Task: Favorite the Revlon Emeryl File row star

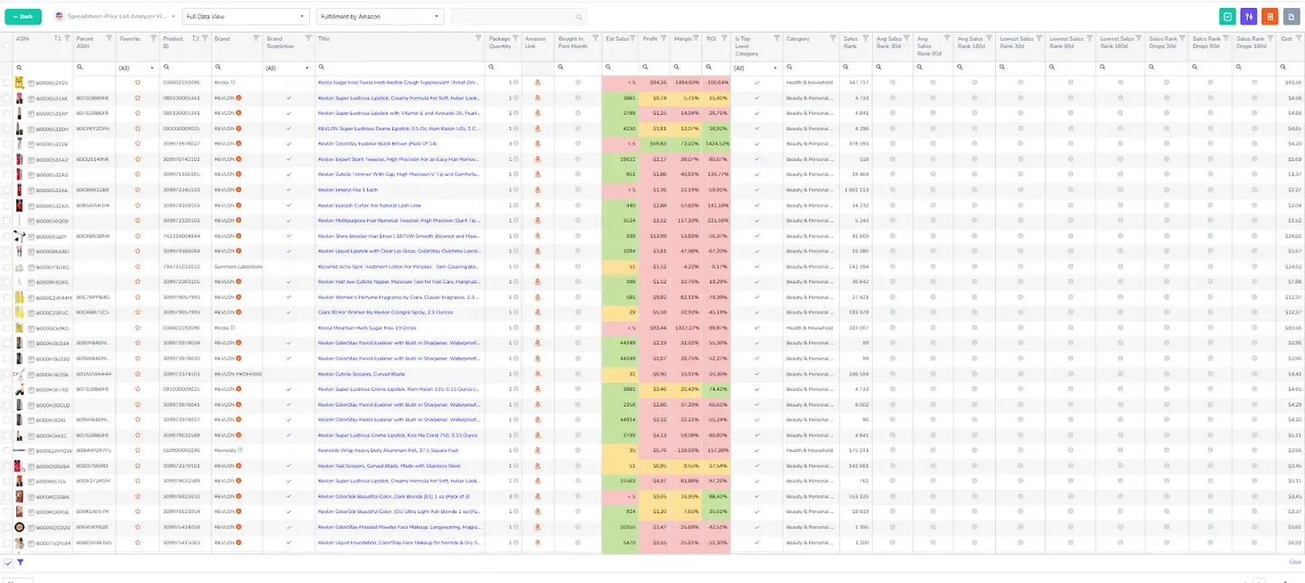Action: pos(138,189)
